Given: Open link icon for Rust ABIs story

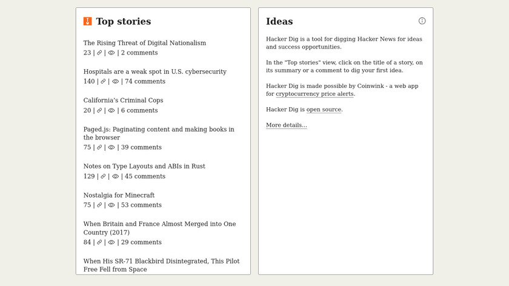Looking at the screenshot, I should (103, 176).
